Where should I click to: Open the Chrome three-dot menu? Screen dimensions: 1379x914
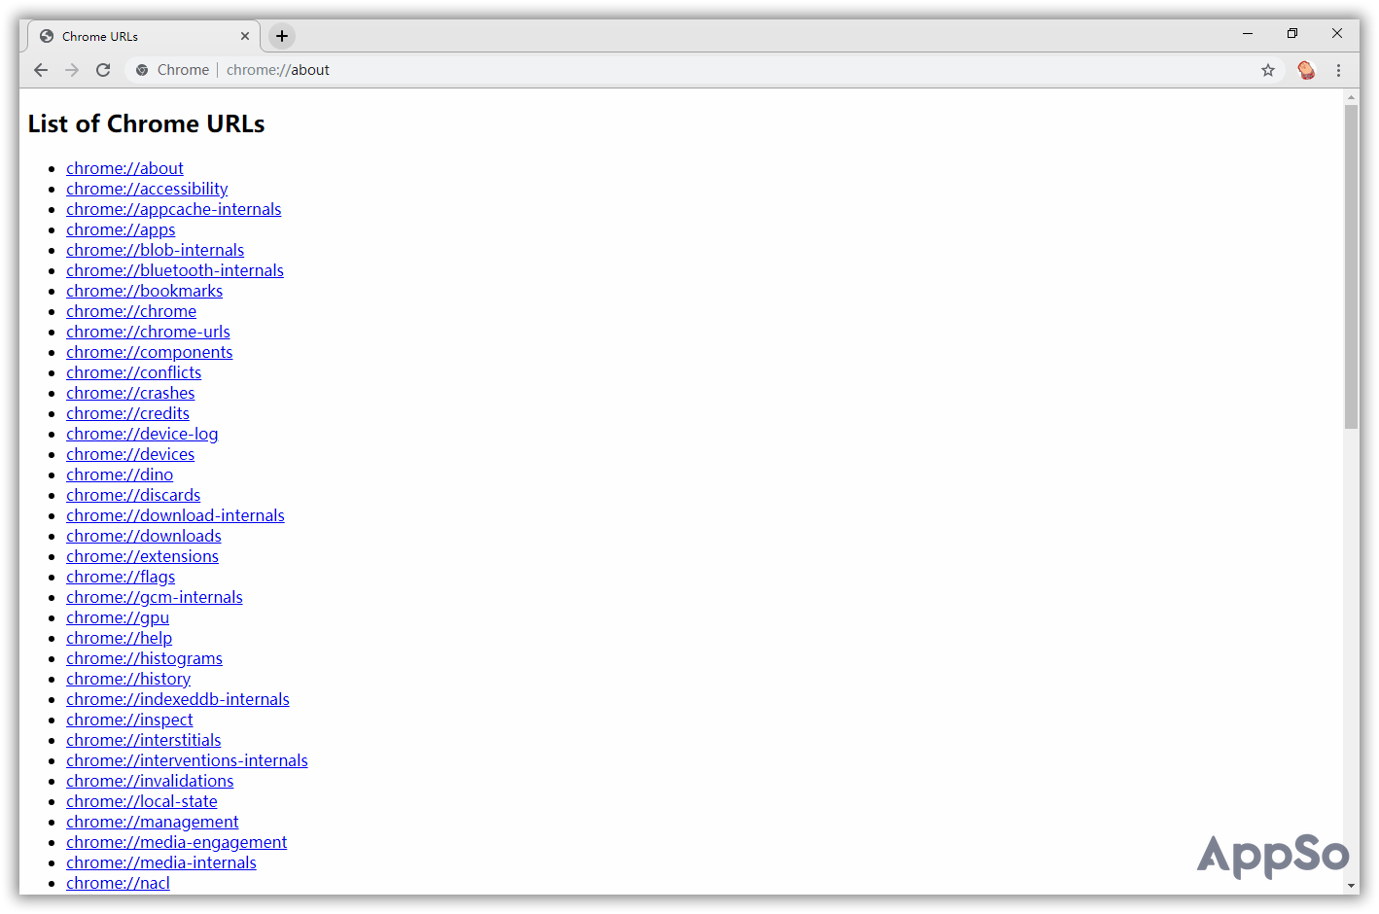[x=1338, y=70]
